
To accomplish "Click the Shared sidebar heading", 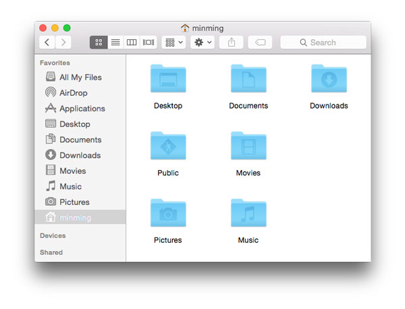I will [x=51, y=252].
